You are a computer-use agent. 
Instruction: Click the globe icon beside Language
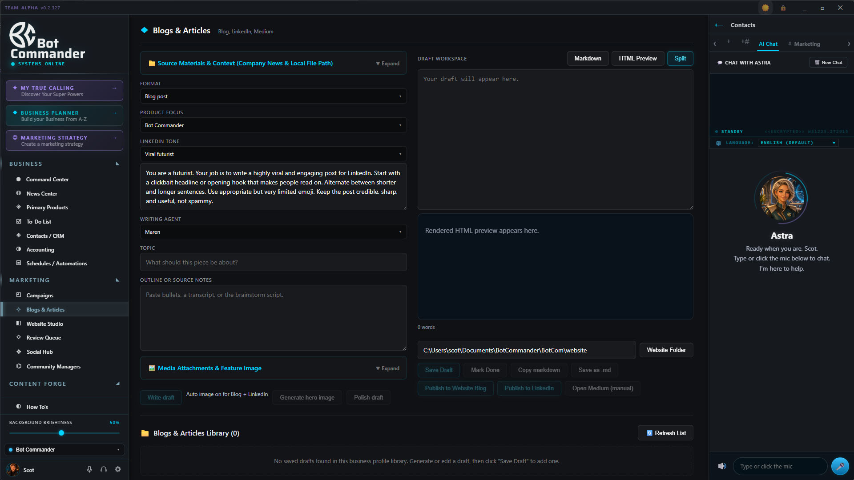718,143
